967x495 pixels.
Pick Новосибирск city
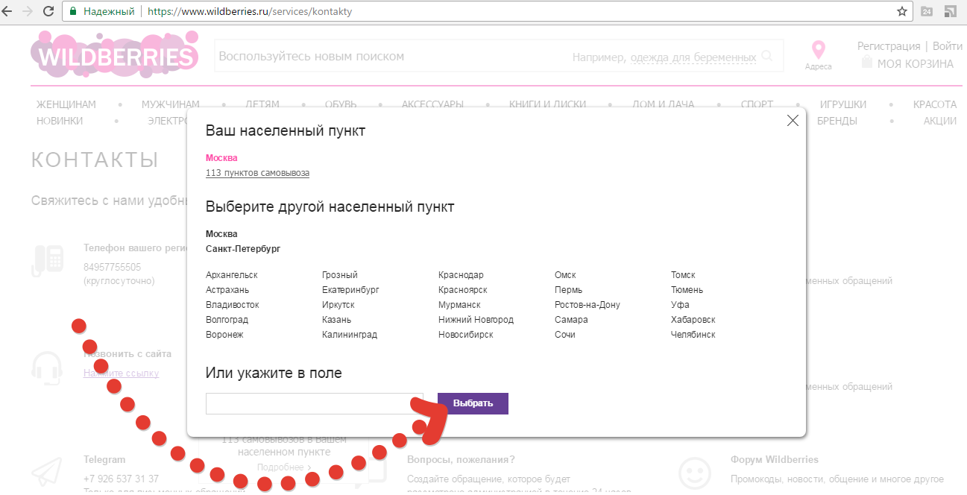click(466, 335)
